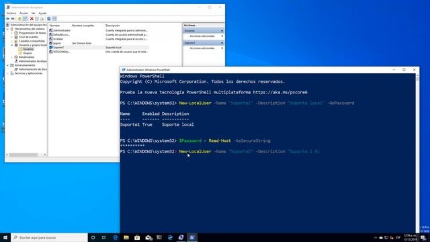Viewport: 430px width, 242px height.
Task: Show hidden system tray icons
Action: click(376, 237)
